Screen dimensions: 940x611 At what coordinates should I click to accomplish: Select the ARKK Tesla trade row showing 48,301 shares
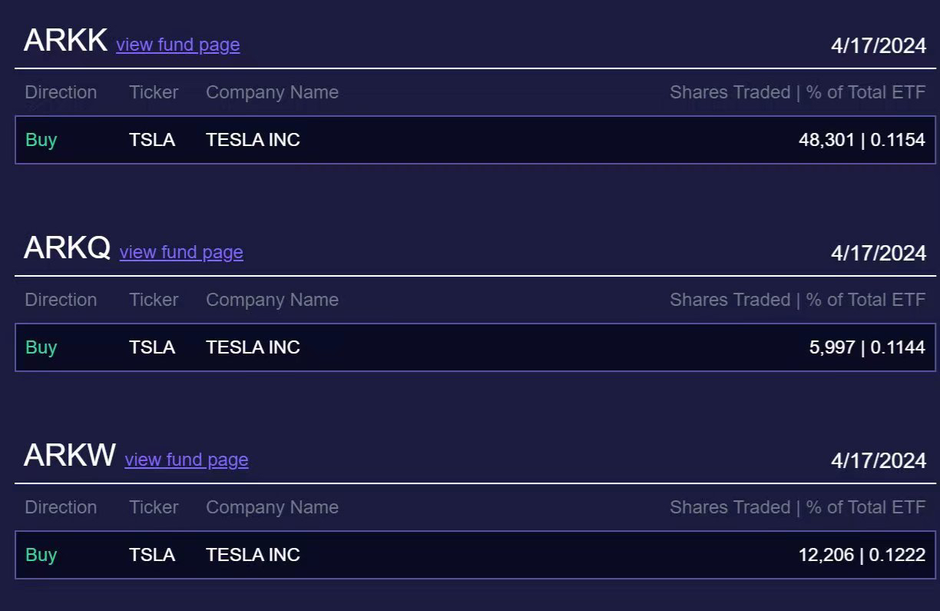click(475, 140)
